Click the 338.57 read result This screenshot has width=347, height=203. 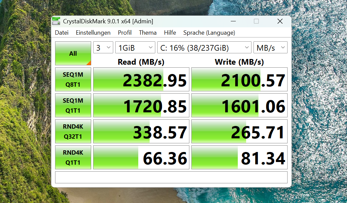coord(141,131)
